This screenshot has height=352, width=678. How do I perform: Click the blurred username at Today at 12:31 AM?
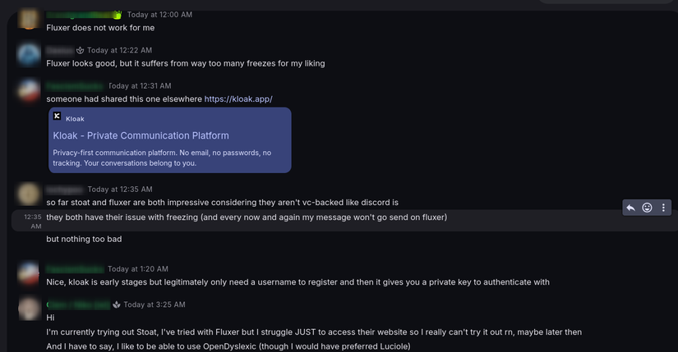click(75, 86)
